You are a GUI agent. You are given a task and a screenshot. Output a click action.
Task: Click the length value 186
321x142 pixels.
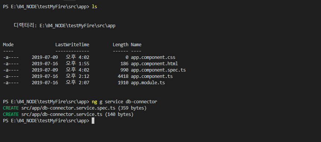point(125,64)
